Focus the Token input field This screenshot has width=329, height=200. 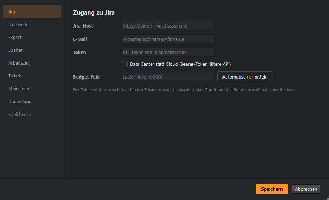[168, 52]
